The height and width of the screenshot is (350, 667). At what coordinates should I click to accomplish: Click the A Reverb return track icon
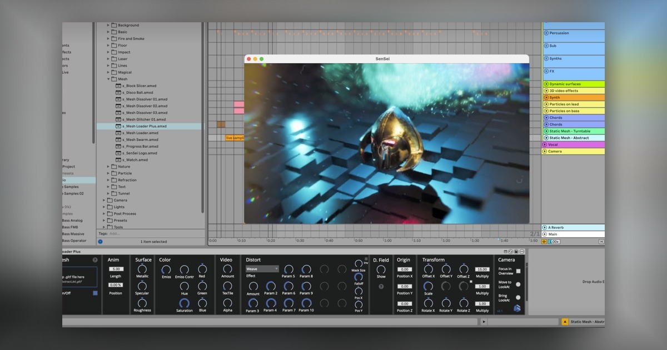tap(546, 227)
